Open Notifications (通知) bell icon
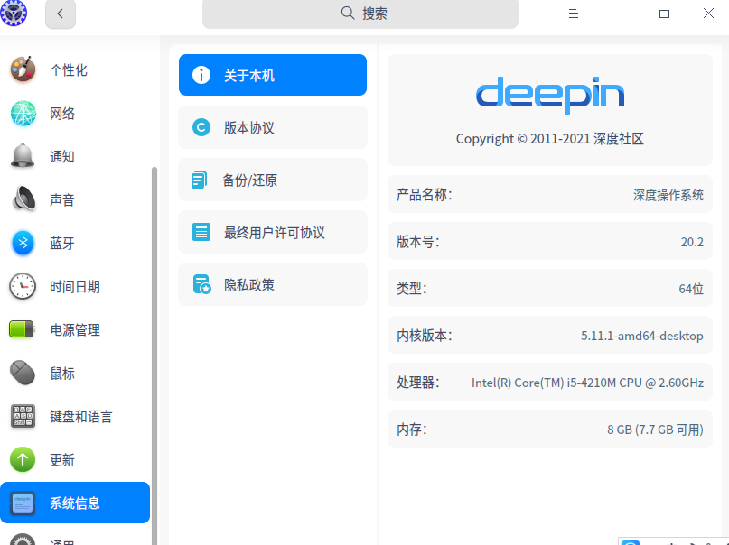729x545 pixels. (x=23, y=156)
